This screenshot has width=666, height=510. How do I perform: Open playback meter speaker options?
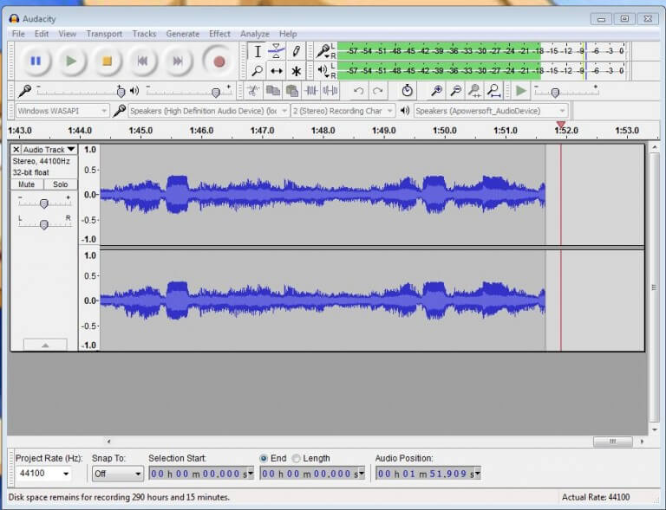(x=323, y=71)
